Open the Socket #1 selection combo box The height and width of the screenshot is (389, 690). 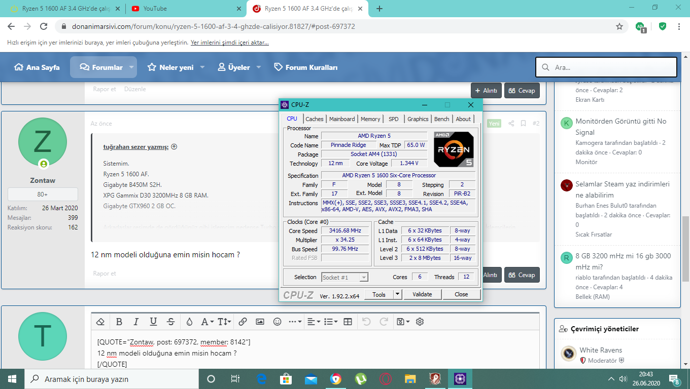(x=344, y=277)
